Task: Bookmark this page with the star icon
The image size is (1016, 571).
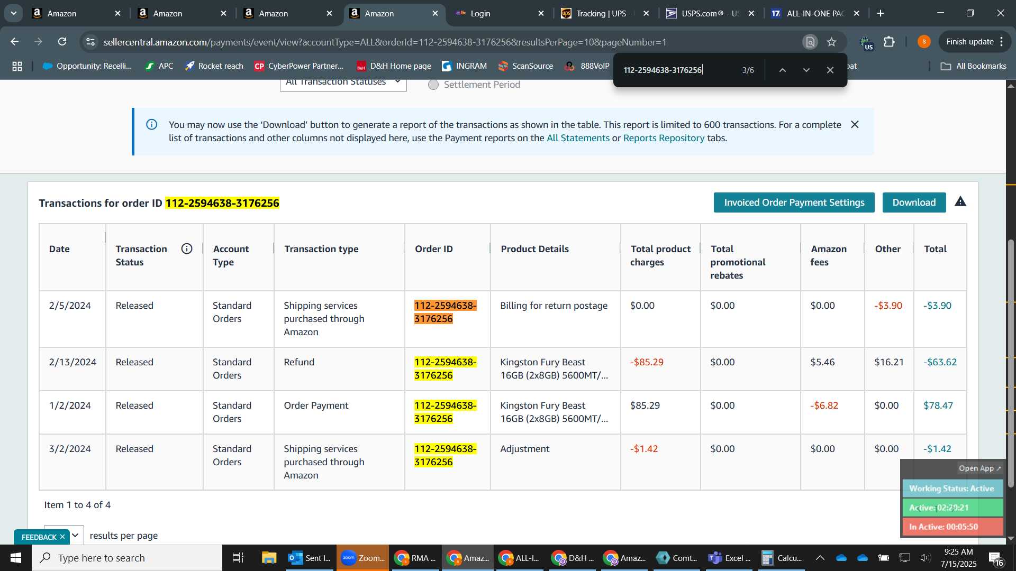Action: point(832,42)
